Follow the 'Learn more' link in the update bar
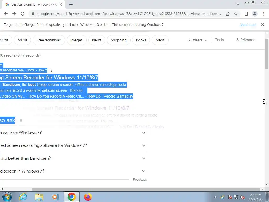The height and width of the screenshot is (202, 269). [x=248, y=24]
